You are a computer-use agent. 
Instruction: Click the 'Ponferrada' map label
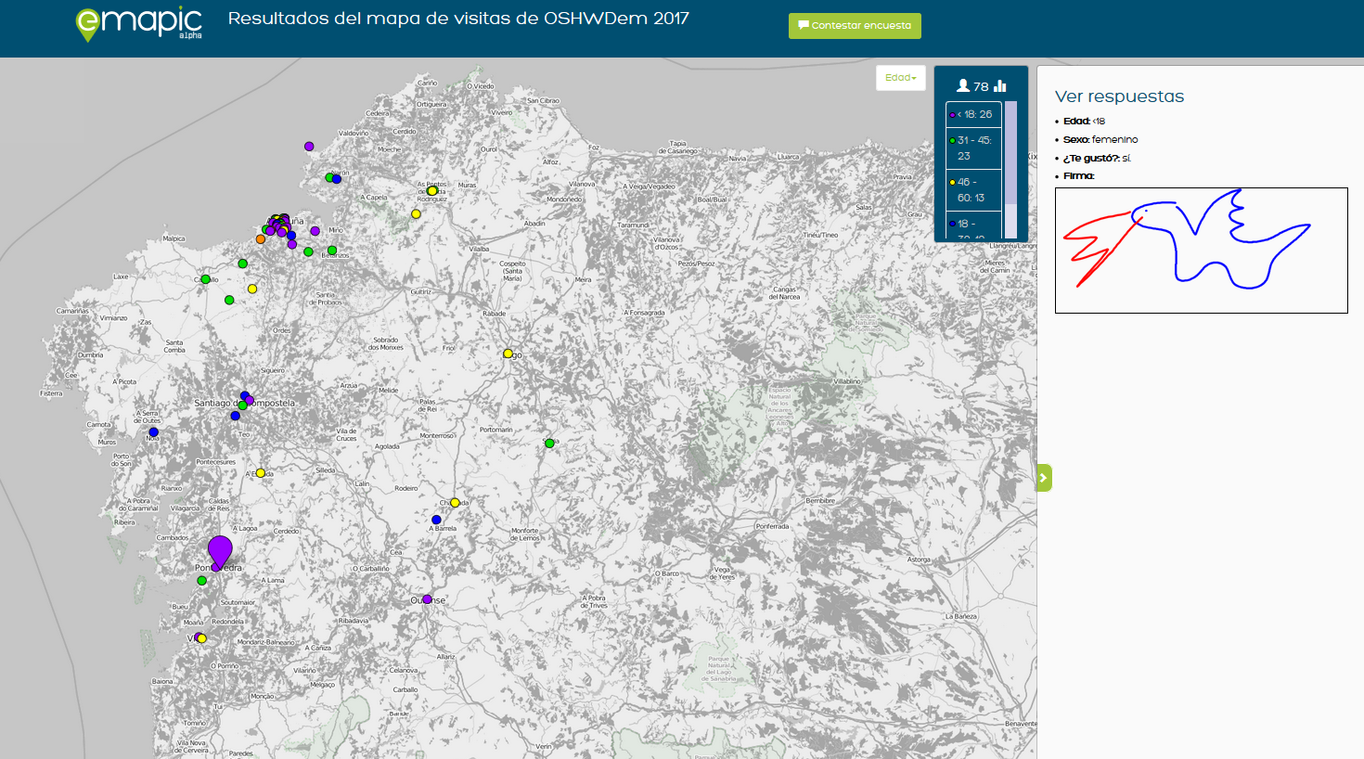pyautogui.click(x=772, y=526)
